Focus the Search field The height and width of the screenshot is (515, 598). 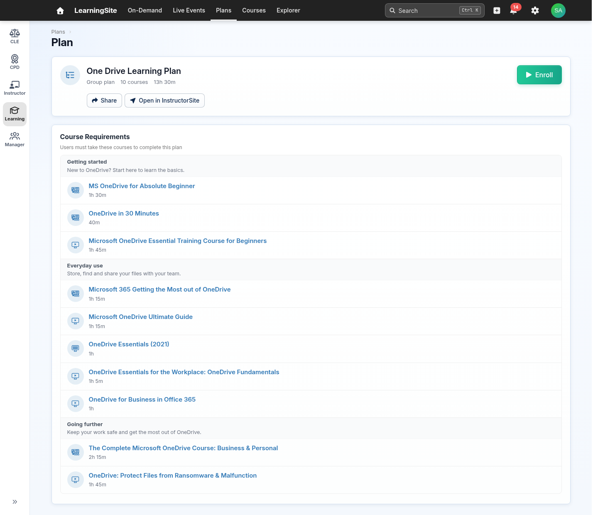click(434, 10)
